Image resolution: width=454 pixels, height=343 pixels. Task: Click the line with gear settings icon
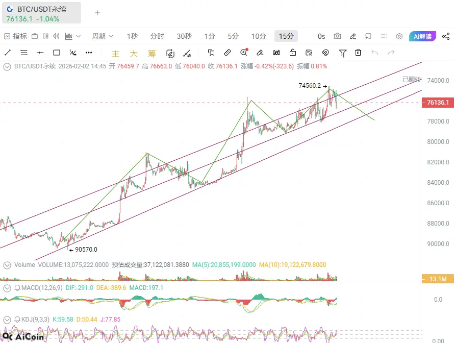click(187, 53)
